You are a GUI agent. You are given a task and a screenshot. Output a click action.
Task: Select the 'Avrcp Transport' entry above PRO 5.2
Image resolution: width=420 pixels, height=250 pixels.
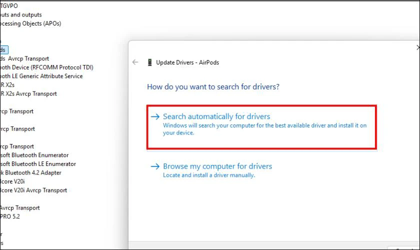point(20,208)
